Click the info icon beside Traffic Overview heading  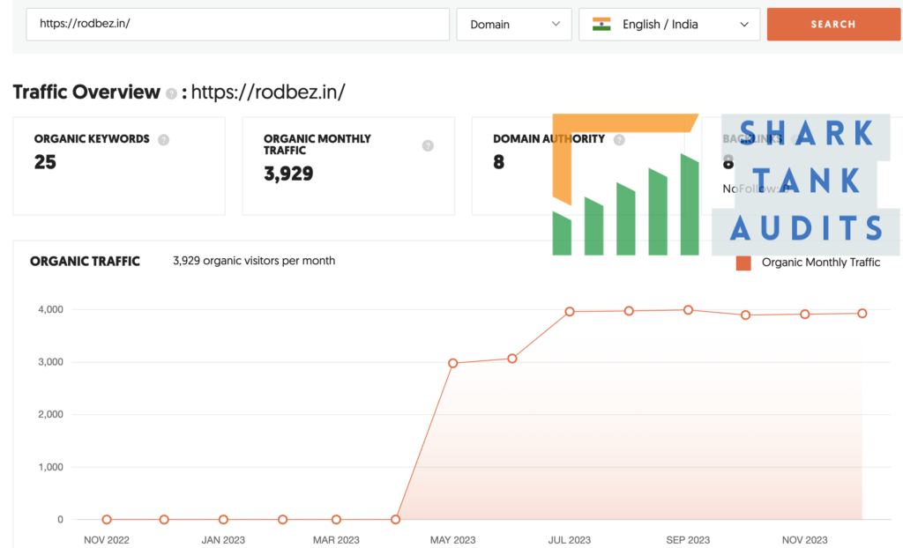171,93
